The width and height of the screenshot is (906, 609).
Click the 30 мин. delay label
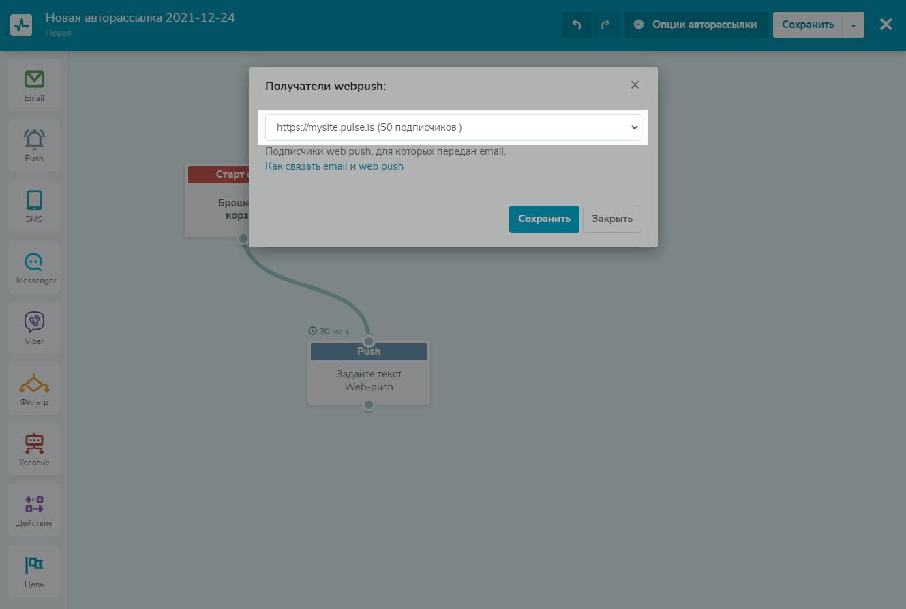[x=329, y=331]
